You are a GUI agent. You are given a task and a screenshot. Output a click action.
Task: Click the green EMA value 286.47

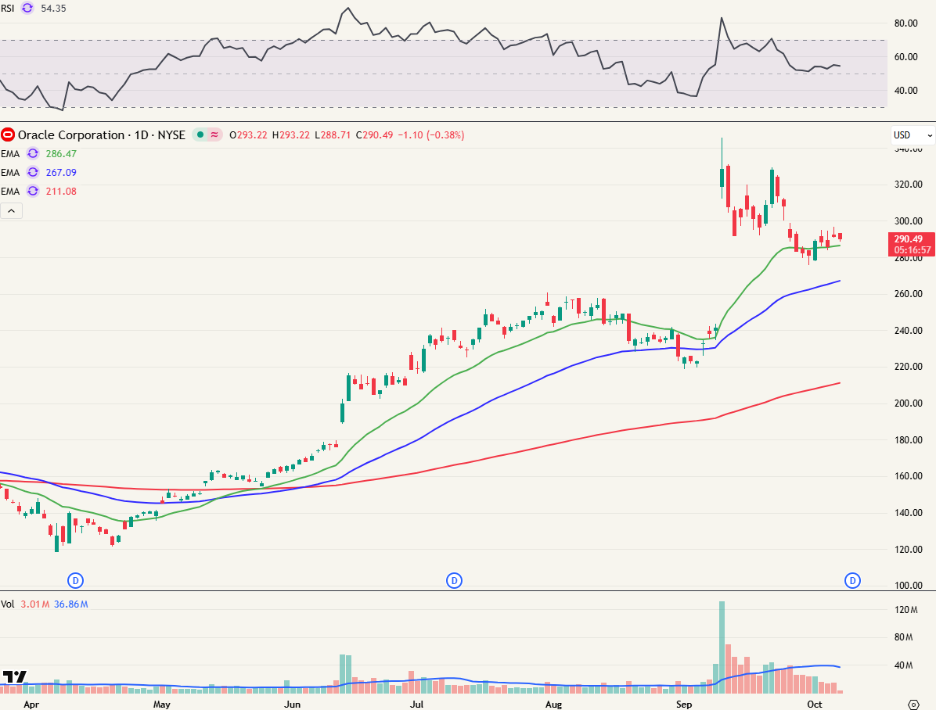pyautogui.click(x=60, y=154)
